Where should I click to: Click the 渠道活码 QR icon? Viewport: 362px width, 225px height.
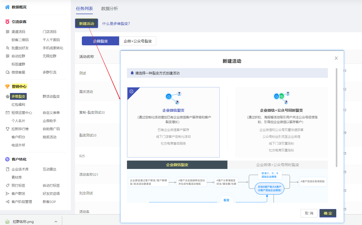(7, 32)
